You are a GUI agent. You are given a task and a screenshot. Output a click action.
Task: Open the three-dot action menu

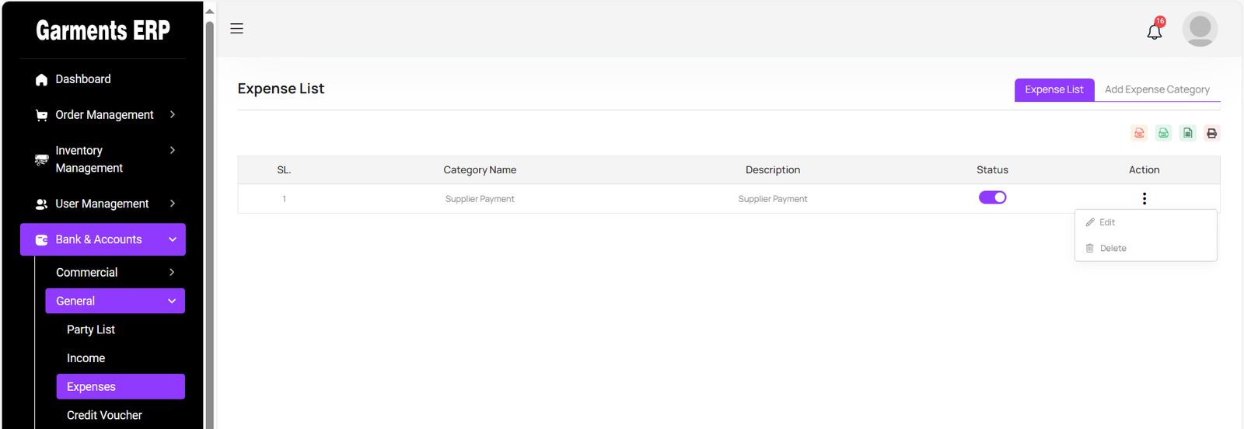click(x=1144, y=198)
